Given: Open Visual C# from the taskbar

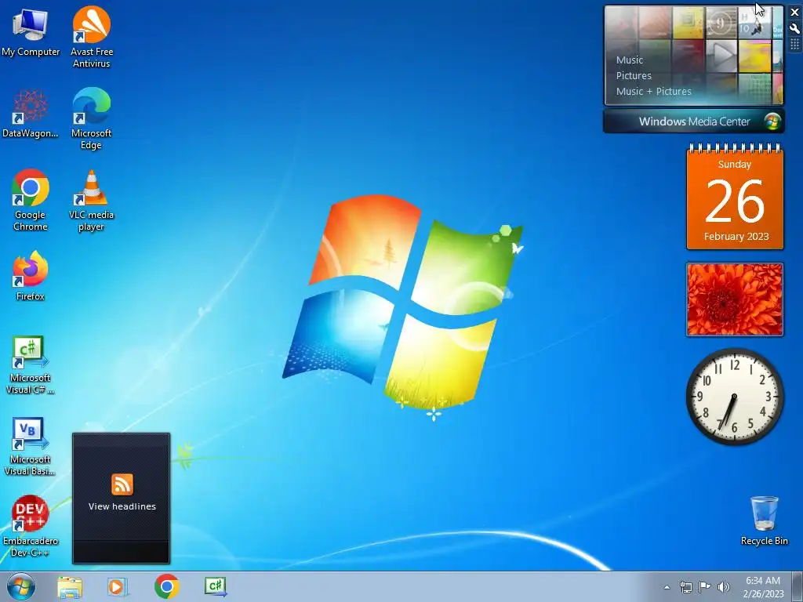Looking at the screenshot, I should coord(215,586).
